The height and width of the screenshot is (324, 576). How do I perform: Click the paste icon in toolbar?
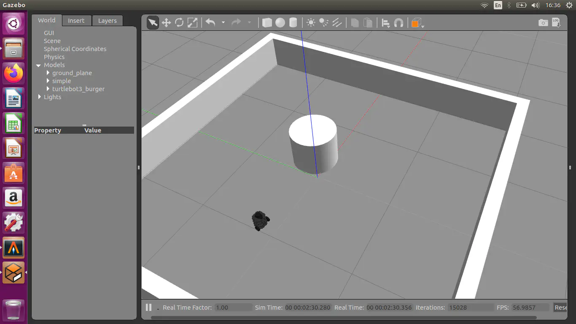pos(368,23)
